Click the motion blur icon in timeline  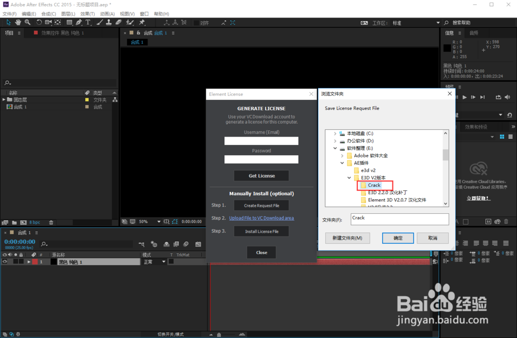186,244
